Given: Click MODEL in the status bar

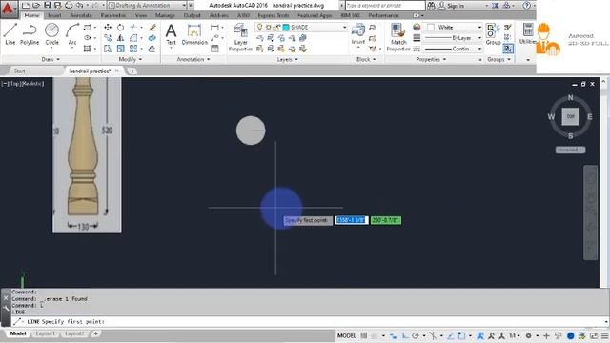Looking at the screenshot, I should tap(346, 335).
